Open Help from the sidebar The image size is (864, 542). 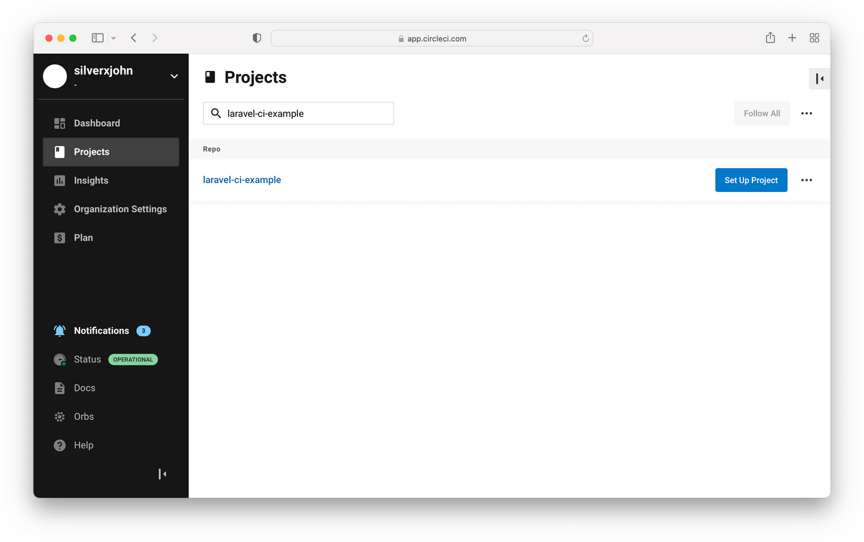(x=83, y=445)
